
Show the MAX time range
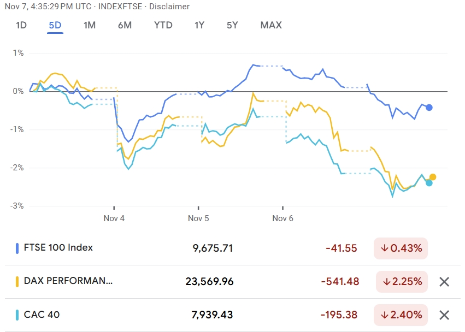tap(271, 25)
